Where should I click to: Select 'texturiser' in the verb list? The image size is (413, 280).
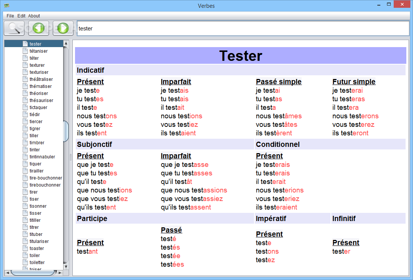(39, 72)
